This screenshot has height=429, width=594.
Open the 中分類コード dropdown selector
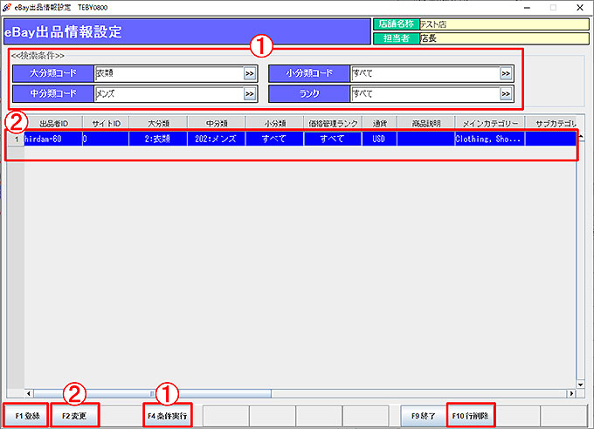click(x=249, y=92)
